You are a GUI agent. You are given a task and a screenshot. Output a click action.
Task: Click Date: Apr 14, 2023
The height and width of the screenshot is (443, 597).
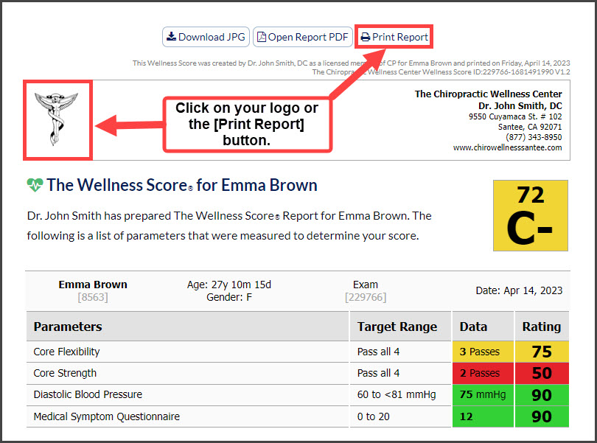point(519,290)
